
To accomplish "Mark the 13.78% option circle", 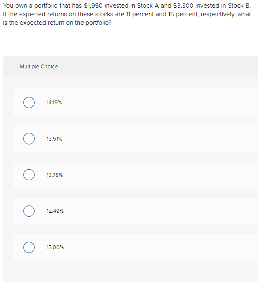I will 29,175.
